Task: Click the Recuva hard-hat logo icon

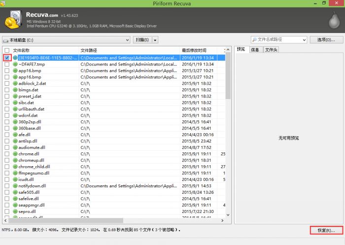Action: pyautogui.click(x=13, y=20)
